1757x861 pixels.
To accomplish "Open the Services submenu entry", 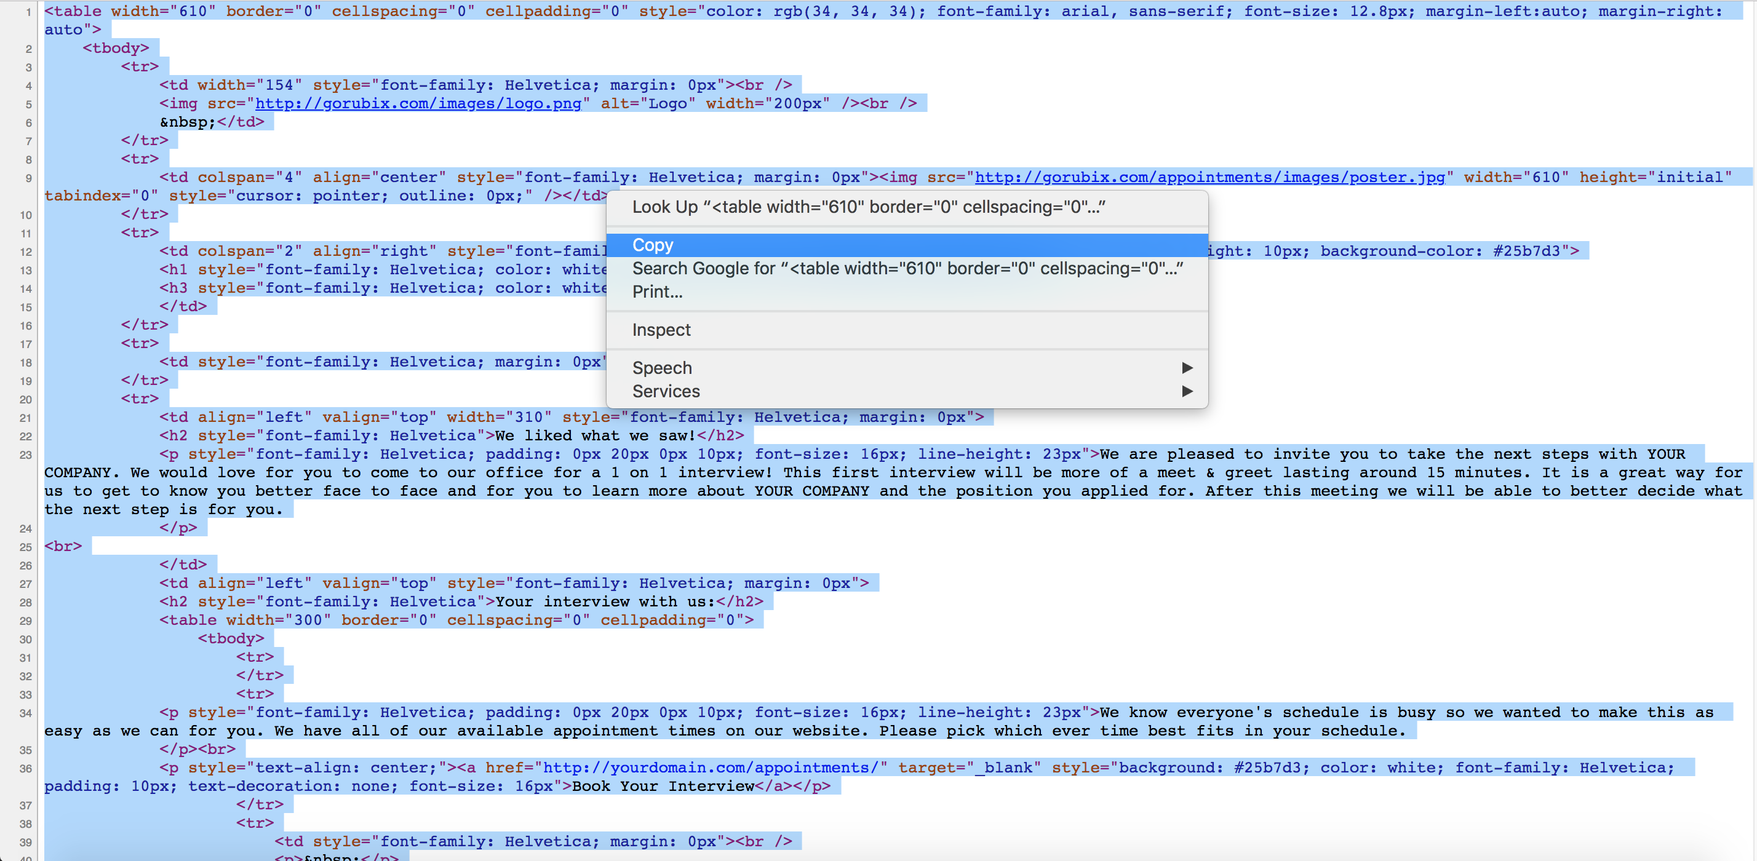I will pyautogui.click(x=906, y=391).
